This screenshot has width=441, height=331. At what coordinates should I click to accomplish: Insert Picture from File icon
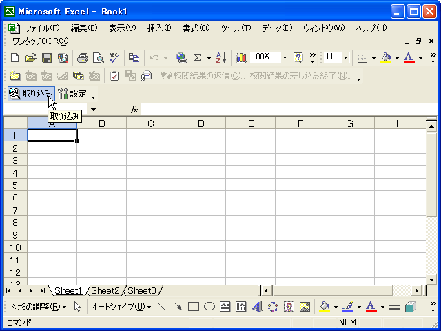[x=305, y=307]
